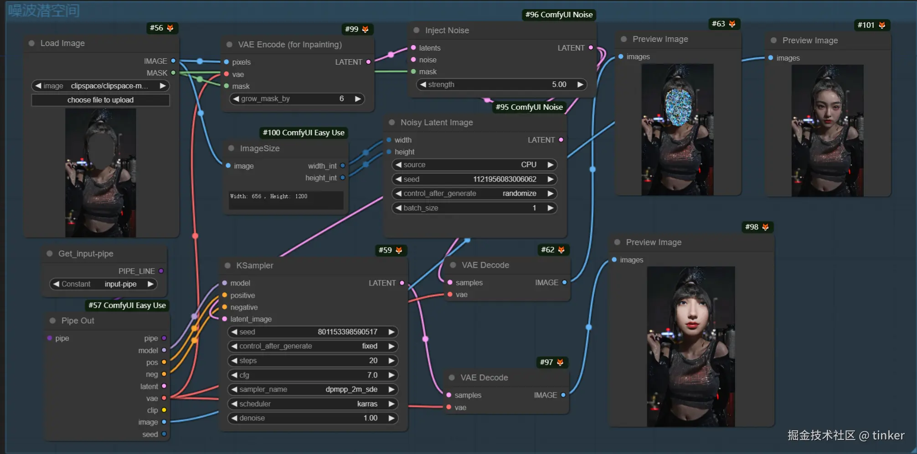Screen dimensions: 917x454
Task: Open the source combo showing CPU
Action: [474, 165]
